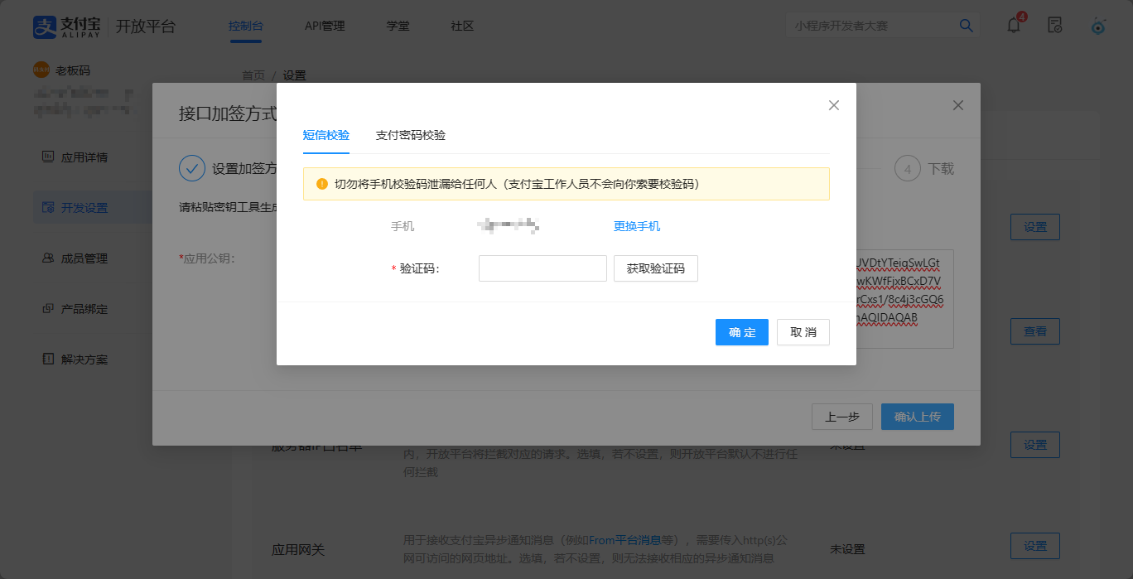This screenshot has height=579, width=1133.
Task: Click the 更换手机 link
Action: (x=637, y=226)
